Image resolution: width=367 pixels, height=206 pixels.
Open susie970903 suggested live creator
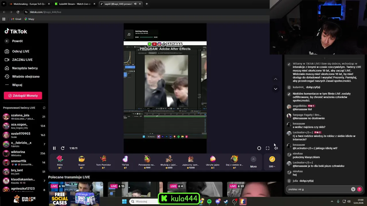pyautogui.click(x=24, y=135)
